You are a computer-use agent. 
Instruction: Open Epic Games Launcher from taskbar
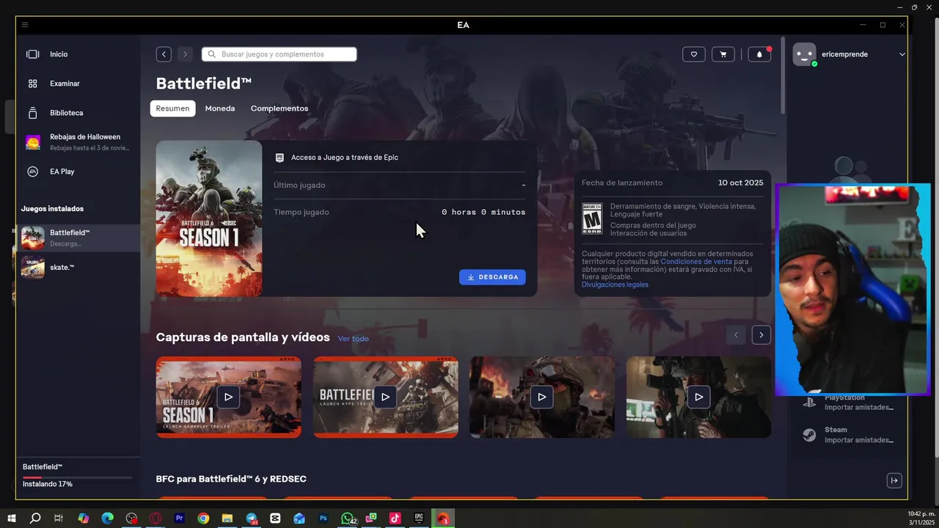click(419, 518)
